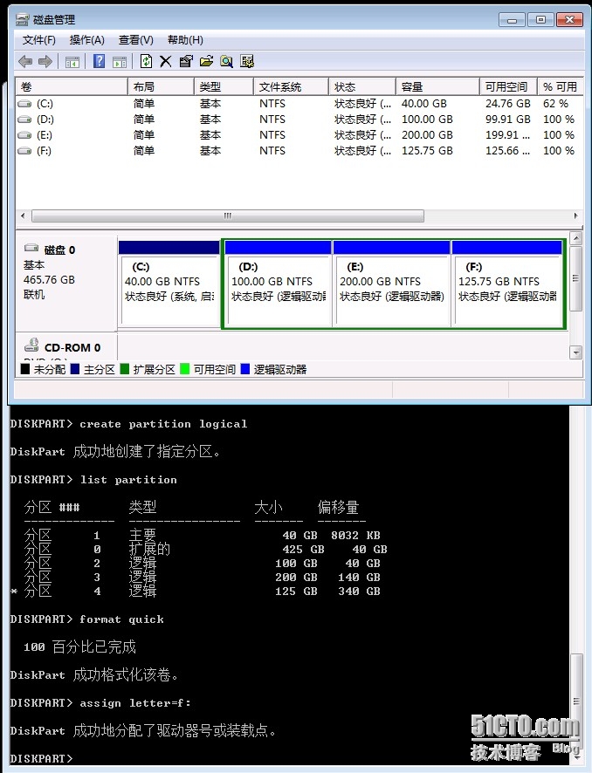
Task: Click the disk pane scroll-up arrow
Action: click(575, 238)
